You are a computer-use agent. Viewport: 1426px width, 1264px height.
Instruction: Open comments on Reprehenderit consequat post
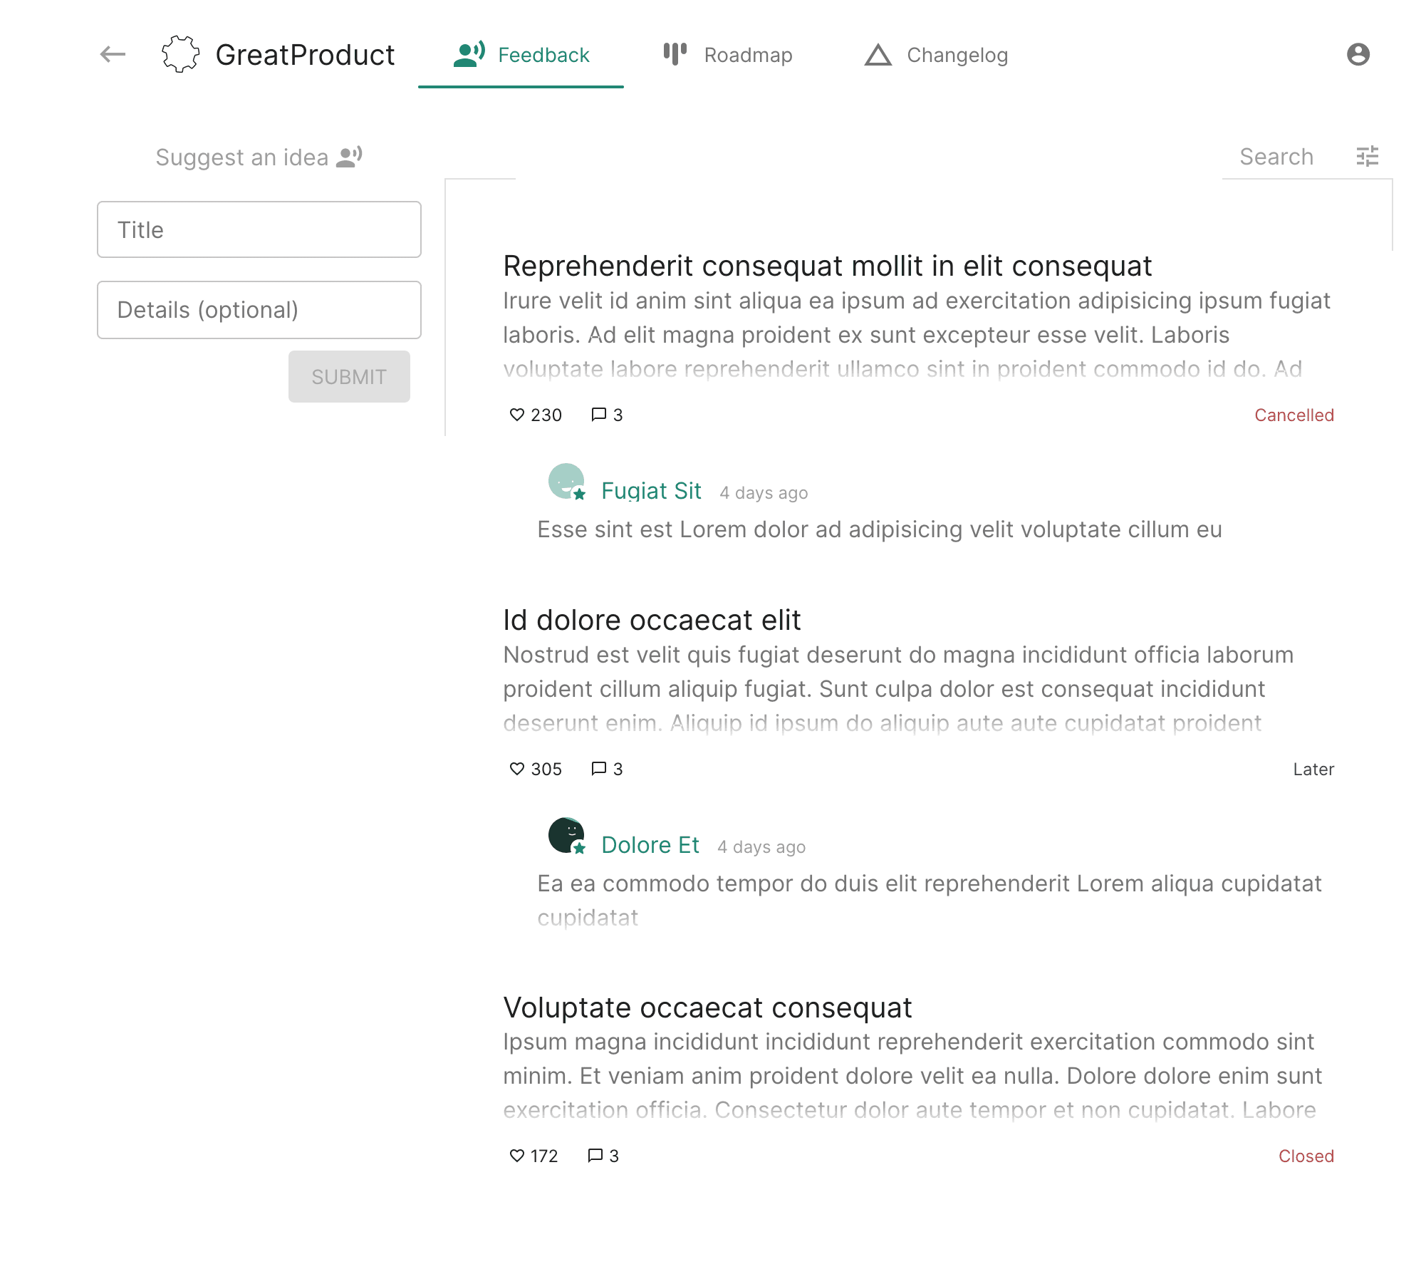(599, 415)
